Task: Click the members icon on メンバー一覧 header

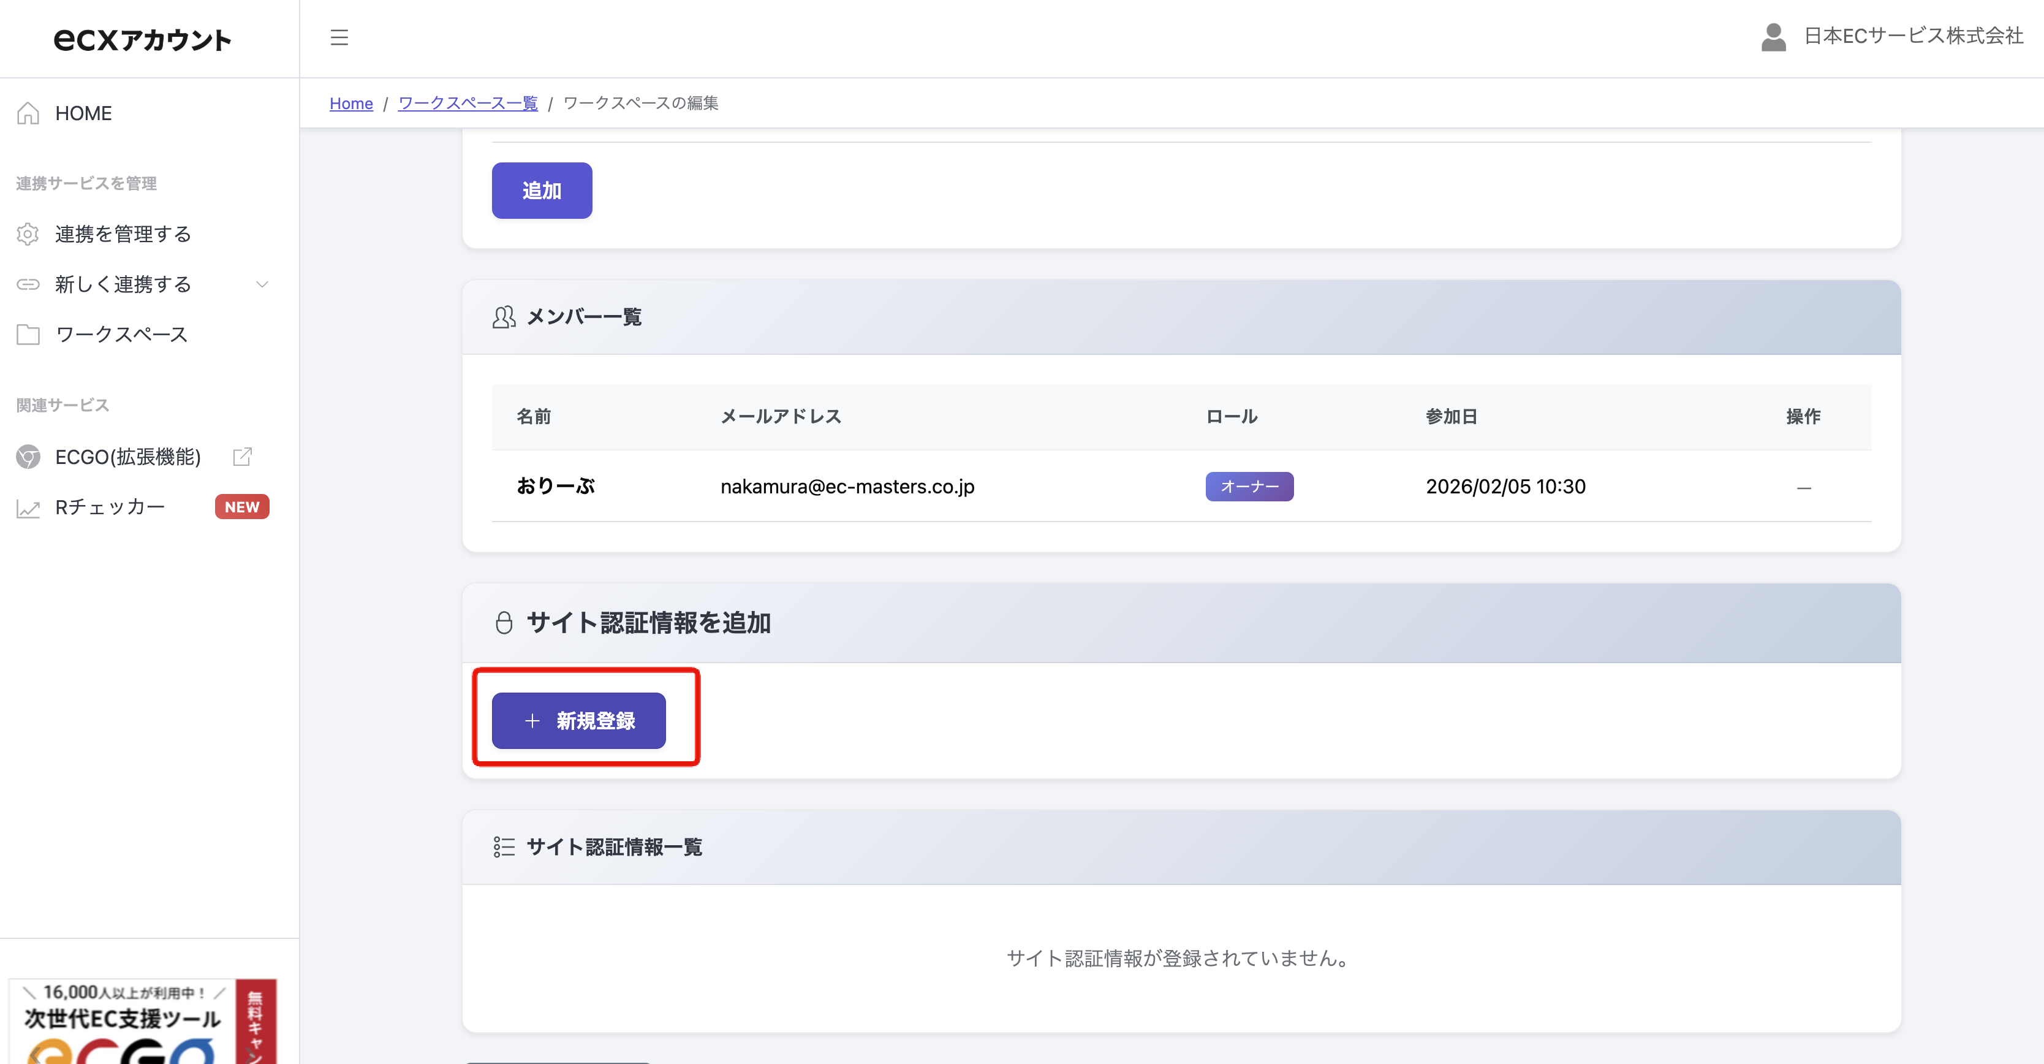Action: pos(504,317)
